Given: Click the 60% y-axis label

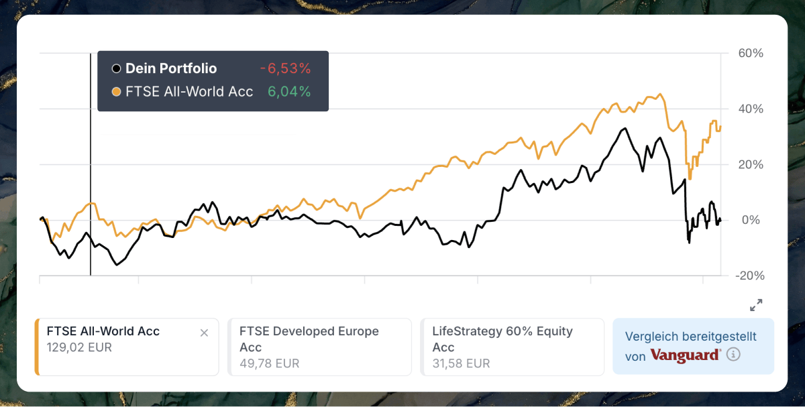Looking at the screenshot, I should [x=749, y=53].
